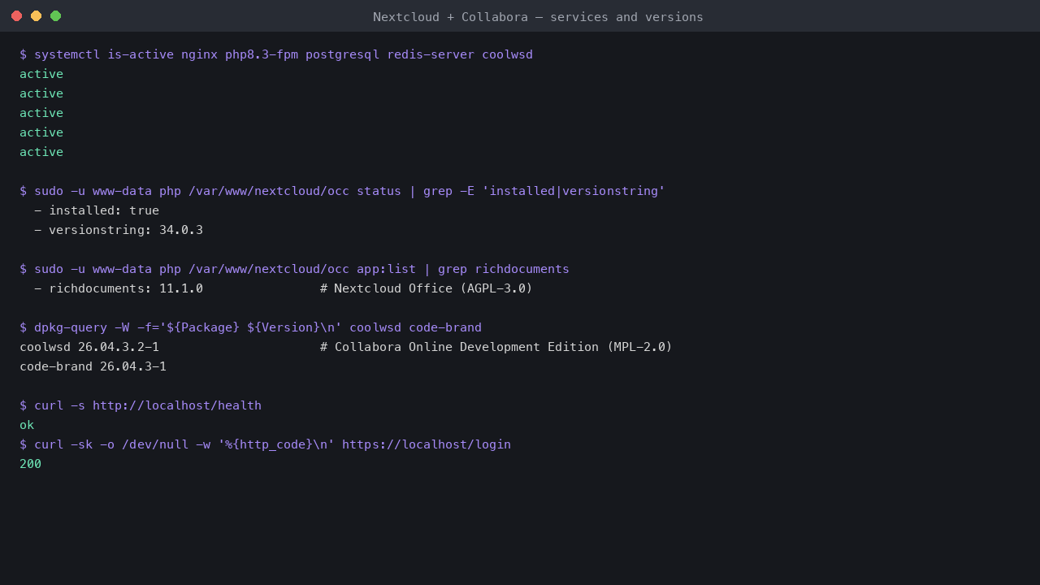Click the 'installed: true' output line
1040x585 pixels.
(x=97, y=210)
